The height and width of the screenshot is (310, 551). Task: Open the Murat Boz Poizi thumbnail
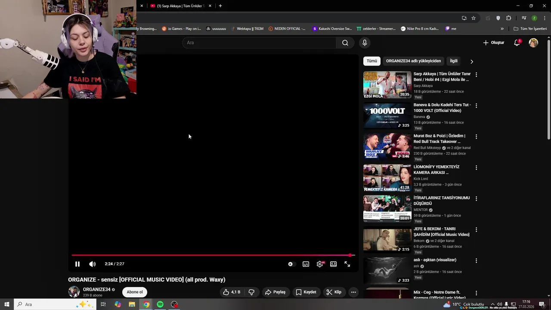tap(387, 147)
